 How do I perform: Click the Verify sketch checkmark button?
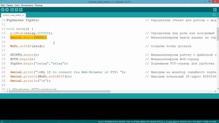click(x=2, y=10)
